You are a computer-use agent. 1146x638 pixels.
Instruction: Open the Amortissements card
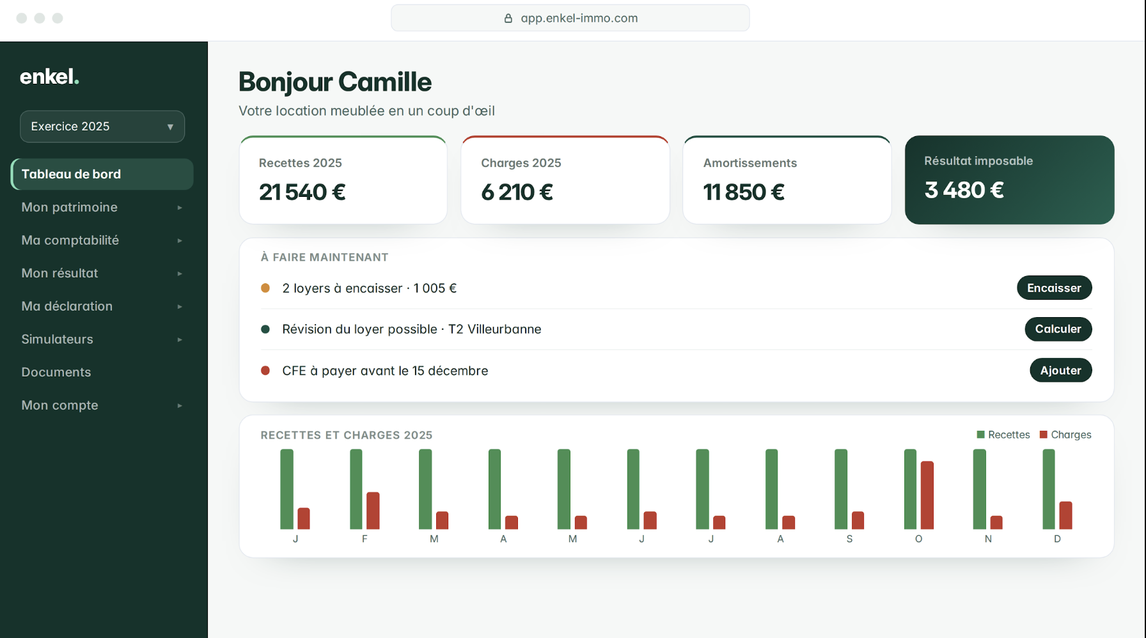click(787, 180)
